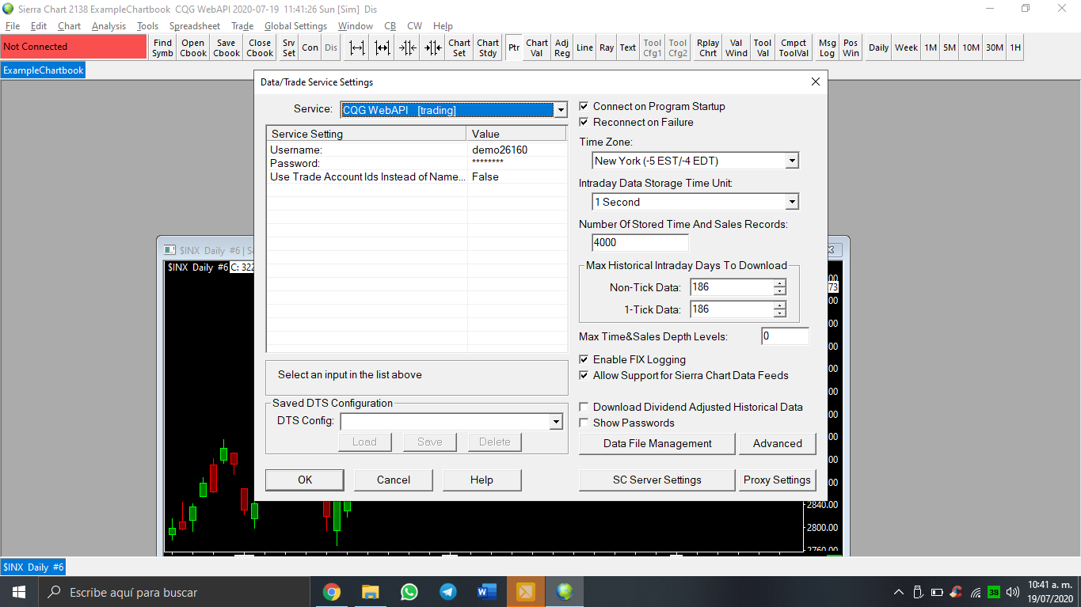
Task: Open Chart Studies from toolbar
Action: click(488, 47)
